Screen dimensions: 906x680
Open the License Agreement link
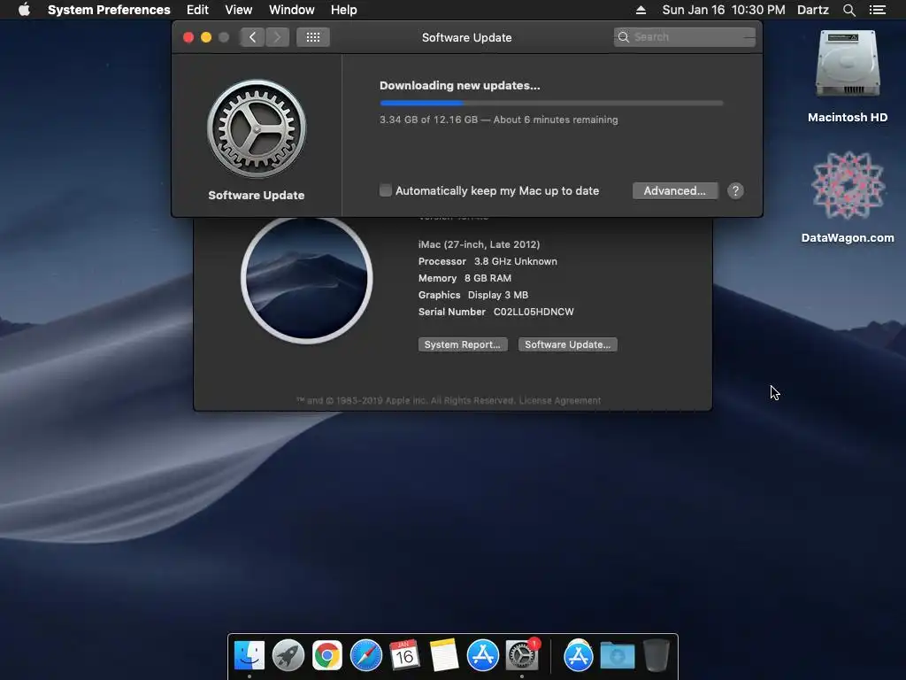pyautogui.click(x=560, y=400)
